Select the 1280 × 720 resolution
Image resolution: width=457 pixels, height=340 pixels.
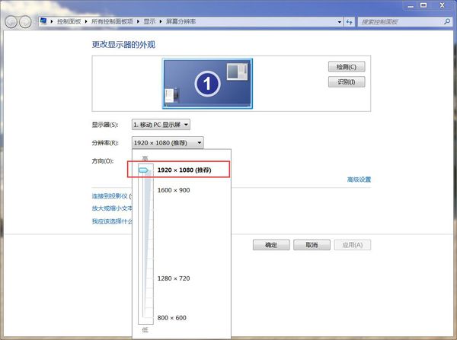pyautogui.click(x=174, y=278)
